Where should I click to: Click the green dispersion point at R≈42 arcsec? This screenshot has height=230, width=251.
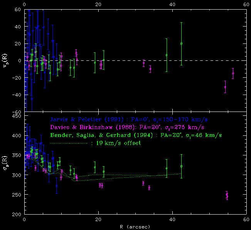[181, 166]
